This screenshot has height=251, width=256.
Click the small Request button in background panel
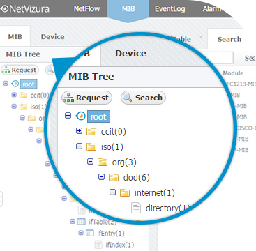click(x=20, y=70)
